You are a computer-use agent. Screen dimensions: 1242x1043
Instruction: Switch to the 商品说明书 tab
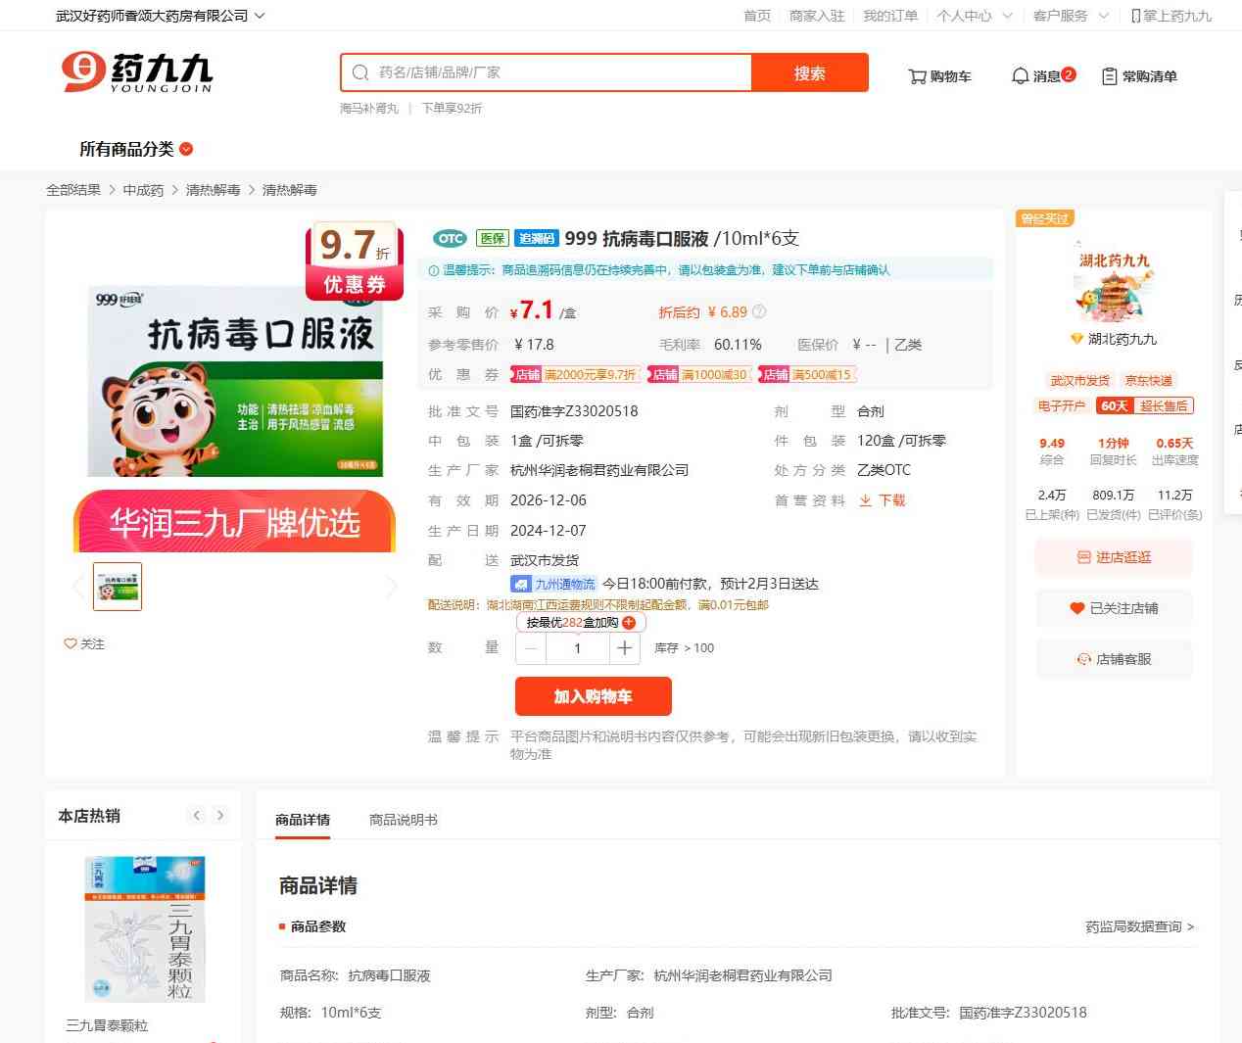(x=403, y=820)
